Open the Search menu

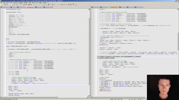[7, 2]
